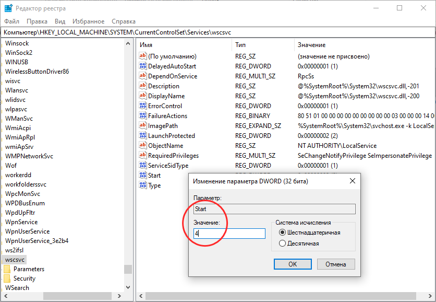
Task: Click the NT AUTHORITY\LocalService value
Action: coord(337,146)
